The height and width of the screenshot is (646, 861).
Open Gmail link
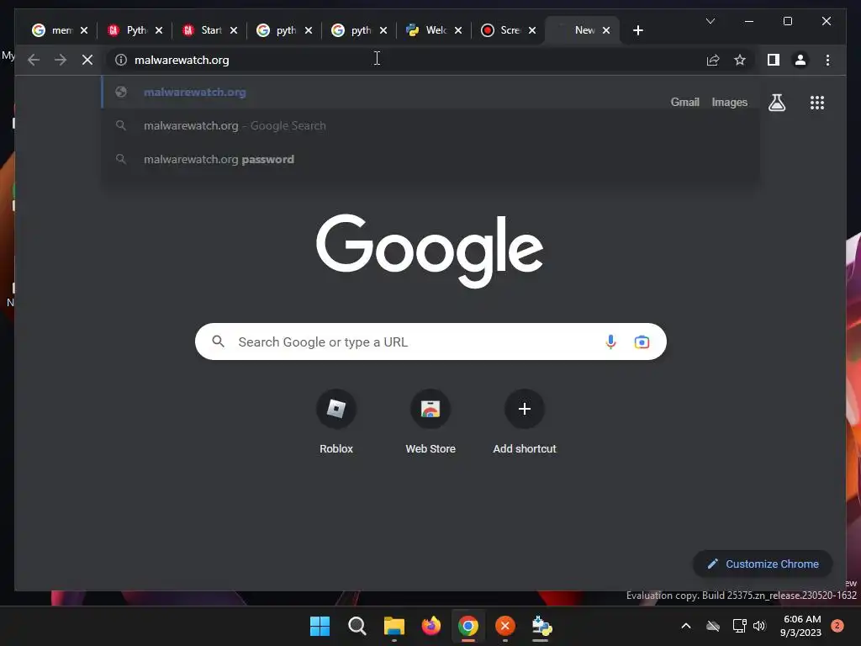(684, 102)
